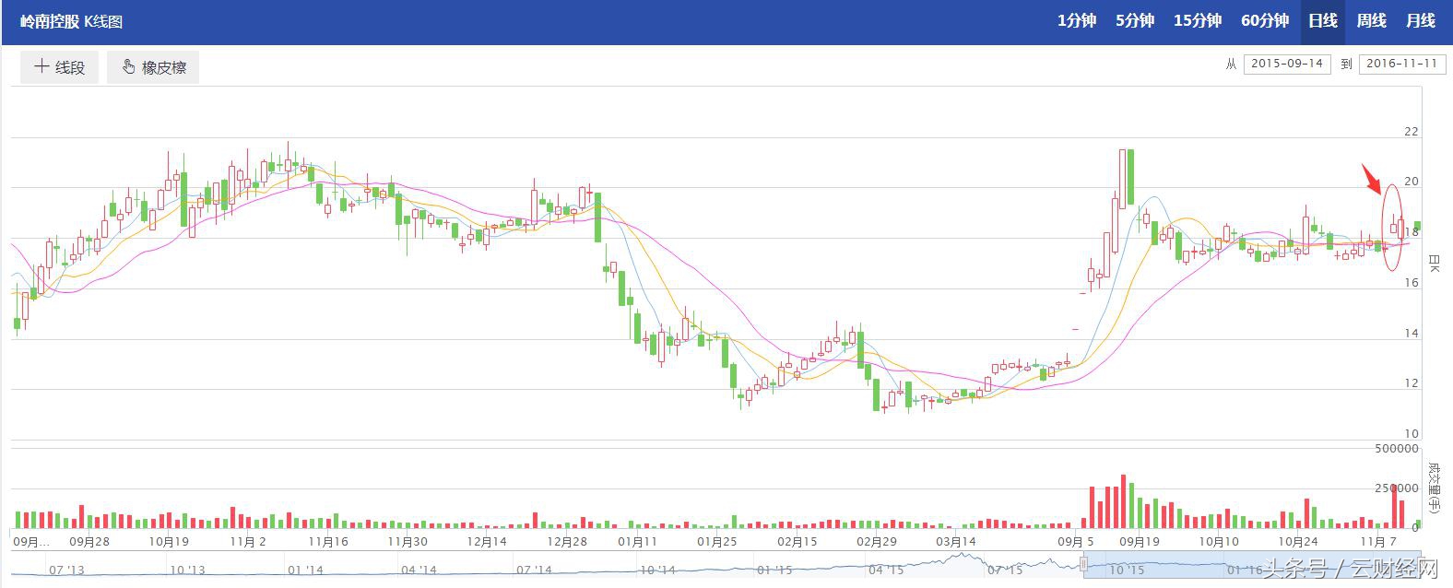
Task: Click the navigator range left handle
Action: (1084, 564)
